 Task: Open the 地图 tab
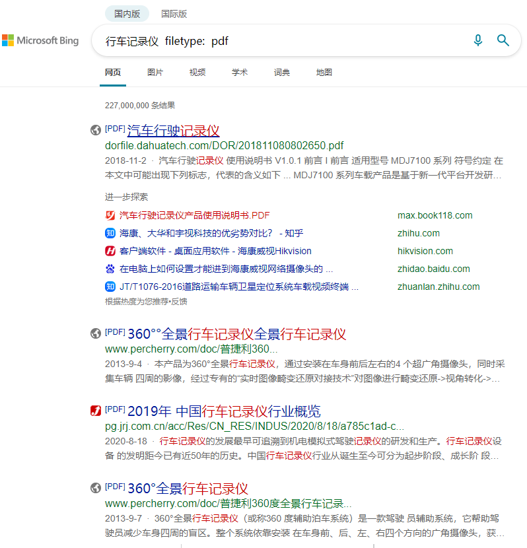tap(324, 73)
